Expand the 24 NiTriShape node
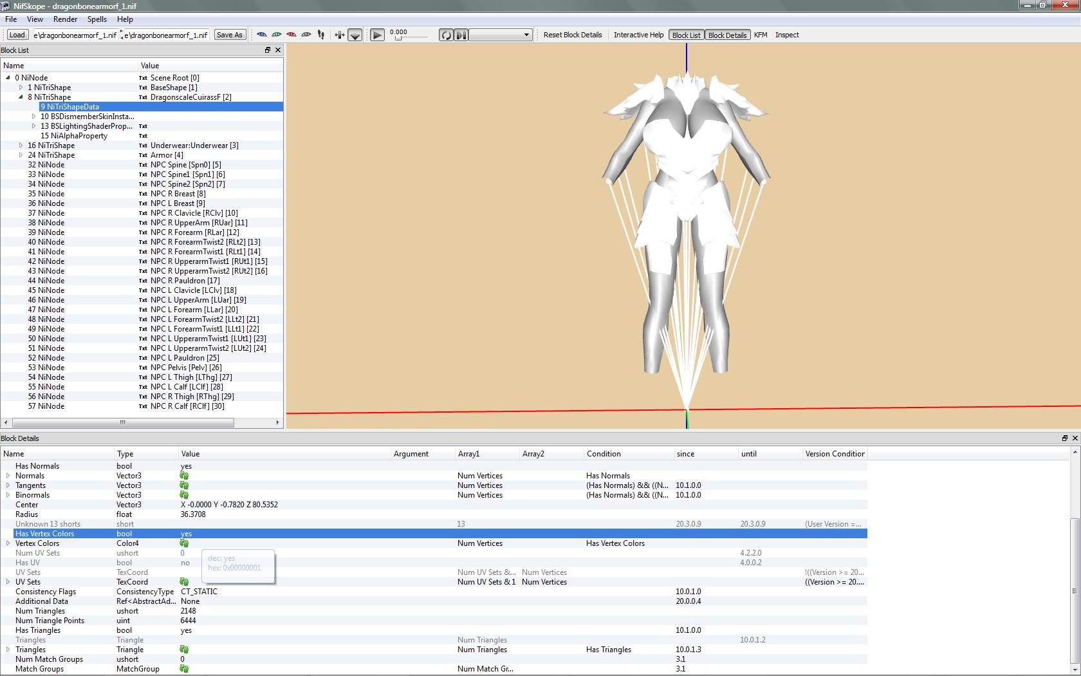This screenshot has height=676, width=1081. click(21, 155)
